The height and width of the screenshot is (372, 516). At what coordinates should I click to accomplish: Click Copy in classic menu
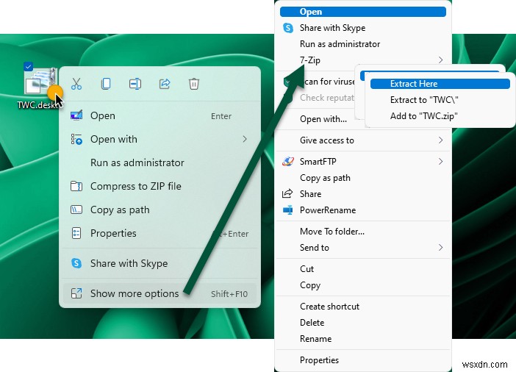click(x=363, y=285)
